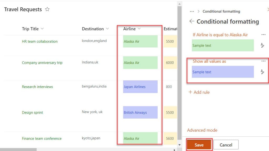
Task: Click the New york, uk destination cell
Action: tap(92, 112)
